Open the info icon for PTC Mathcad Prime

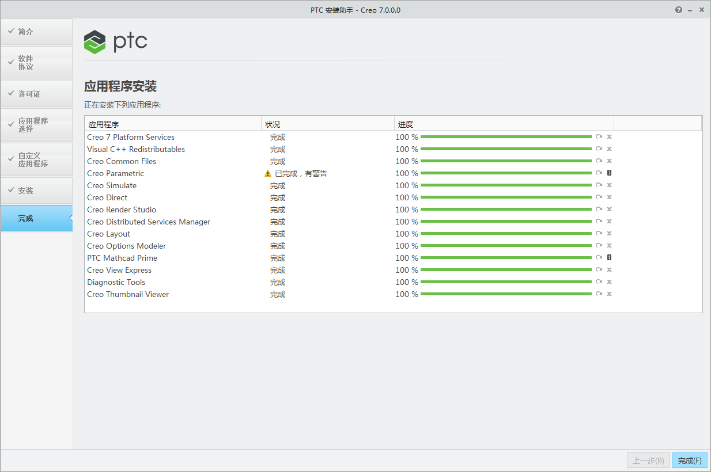(x=609, y=257)
